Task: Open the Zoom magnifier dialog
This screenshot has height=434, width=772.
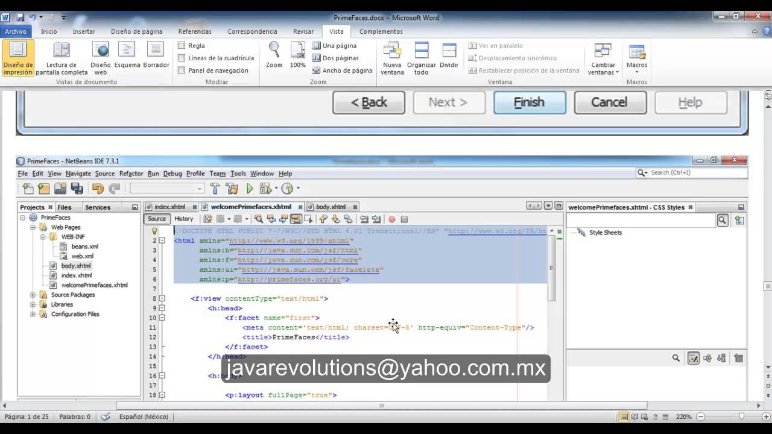Action: (x=274, y=55)
